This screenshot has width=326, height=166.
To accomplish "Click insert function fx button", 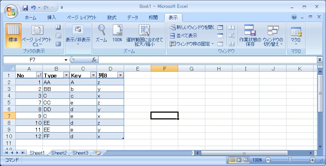I will pos(94,60).
